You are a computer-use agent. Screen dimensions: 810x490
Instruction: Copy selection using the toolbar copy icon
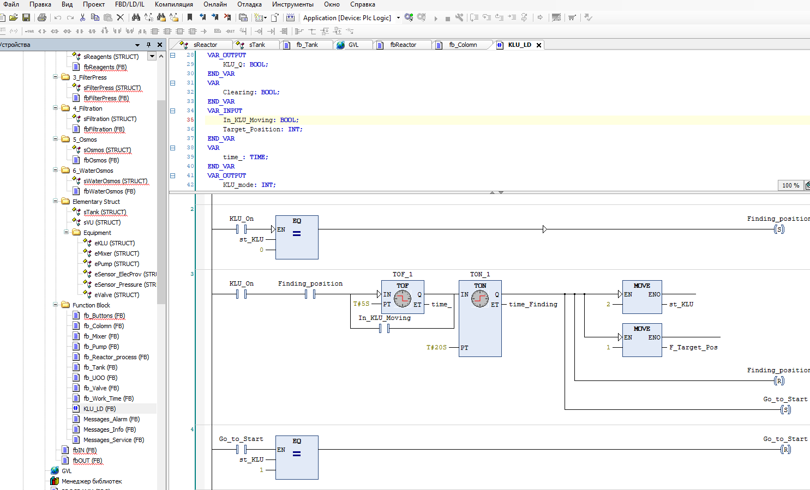(x=96, y=17)
